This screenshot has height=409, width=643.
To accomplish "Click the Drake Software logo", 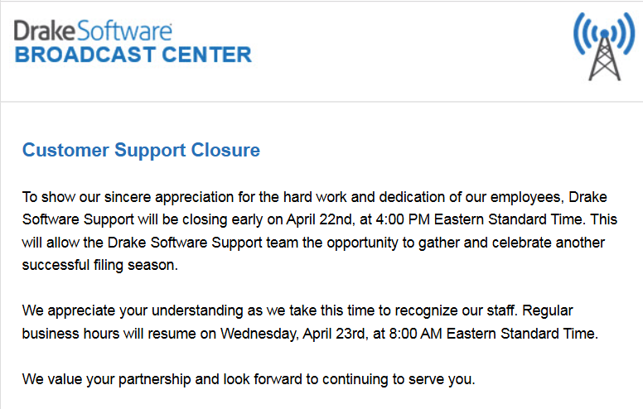I will click(x=93, y=31).
